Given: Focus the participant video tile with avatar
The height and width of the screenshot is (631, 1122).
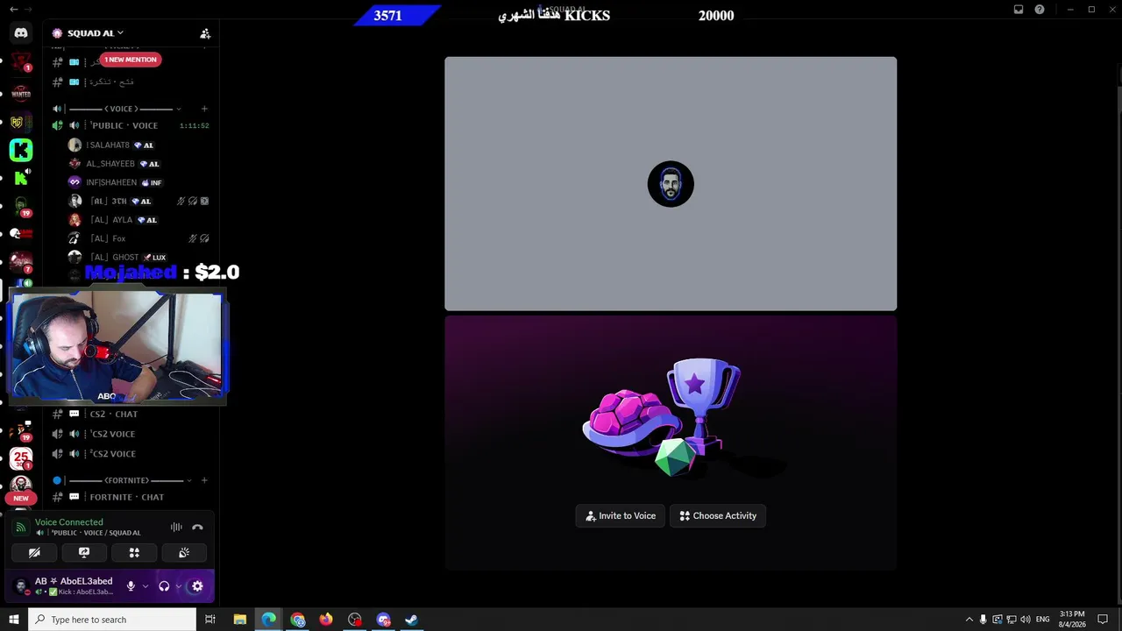Looking at the screenshot, I should (671, 184).
